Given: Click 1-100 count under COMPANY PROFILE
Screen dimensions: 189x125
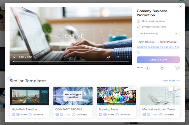Looking at the screenshot, I should click(67, 115).
